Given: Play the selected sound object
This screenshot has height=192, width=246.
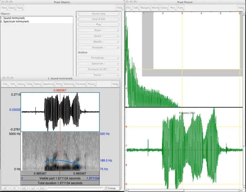Looking at the screenshot, I should tap(98, 25).
